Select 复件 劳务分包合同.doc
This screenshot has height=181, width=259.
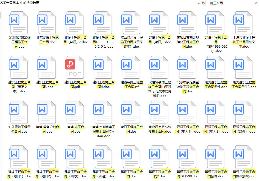pos(47,113)
